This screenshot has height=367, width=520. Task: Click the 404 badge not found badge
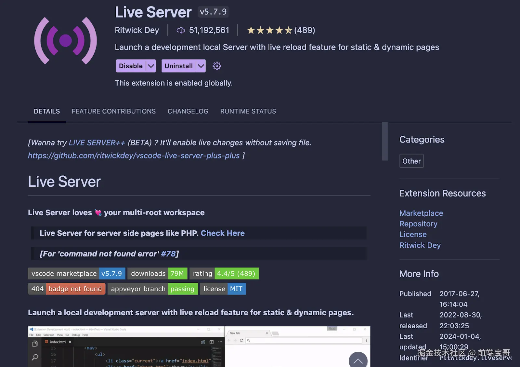pyautogui.click(x=67, y=289)
